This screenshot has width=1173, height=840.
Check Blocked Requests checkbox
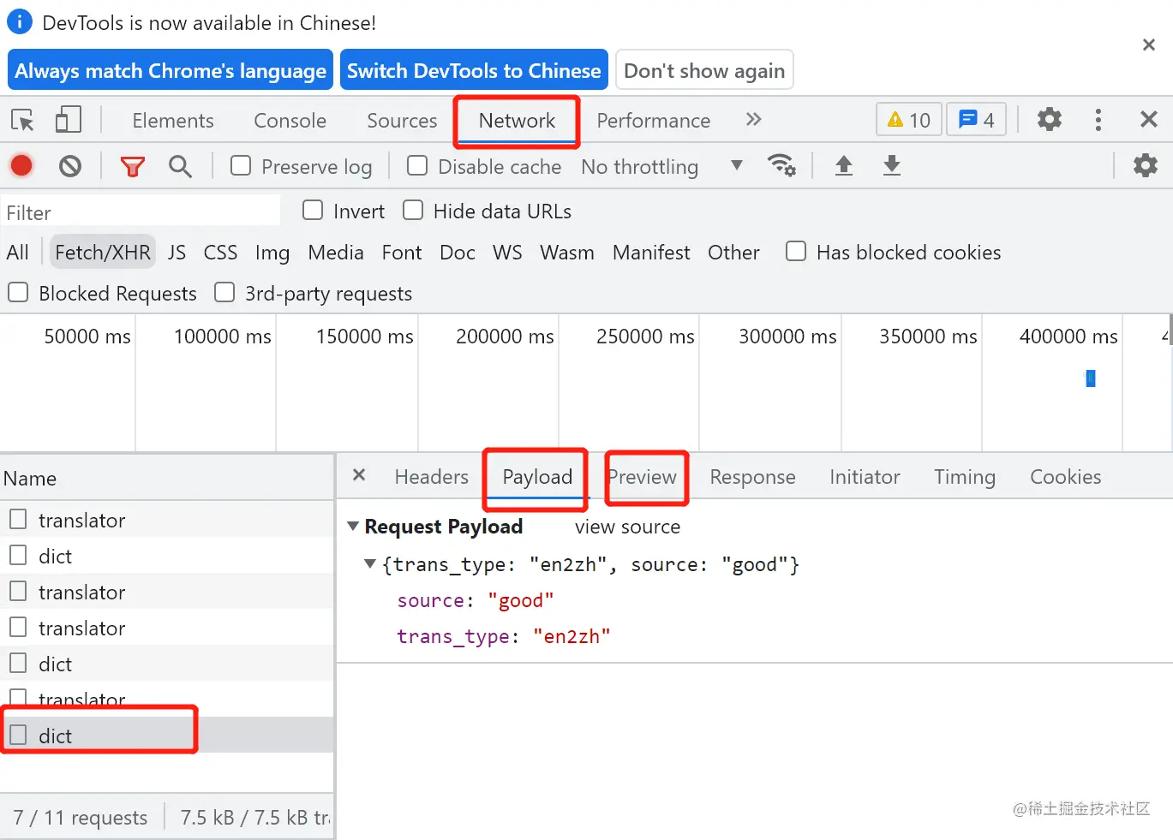18,292
